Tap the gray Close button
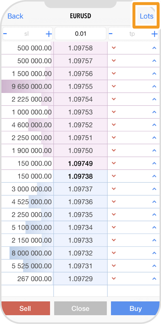161x324 pixels. pyautogui.click(x=80, y=308)
